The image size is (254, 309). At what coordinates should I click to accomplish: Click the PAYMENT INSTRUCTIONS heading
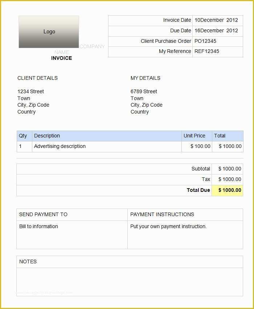[x=162, y=214]
